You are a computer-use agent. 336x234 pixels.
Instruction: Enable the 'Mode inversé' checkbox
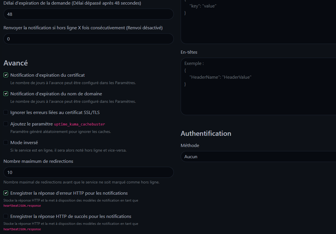pyautogui.click(x=6, y=143)
